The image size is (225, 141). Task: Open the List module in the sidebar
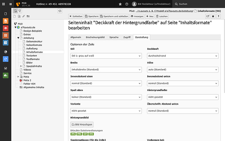(5, 35)
